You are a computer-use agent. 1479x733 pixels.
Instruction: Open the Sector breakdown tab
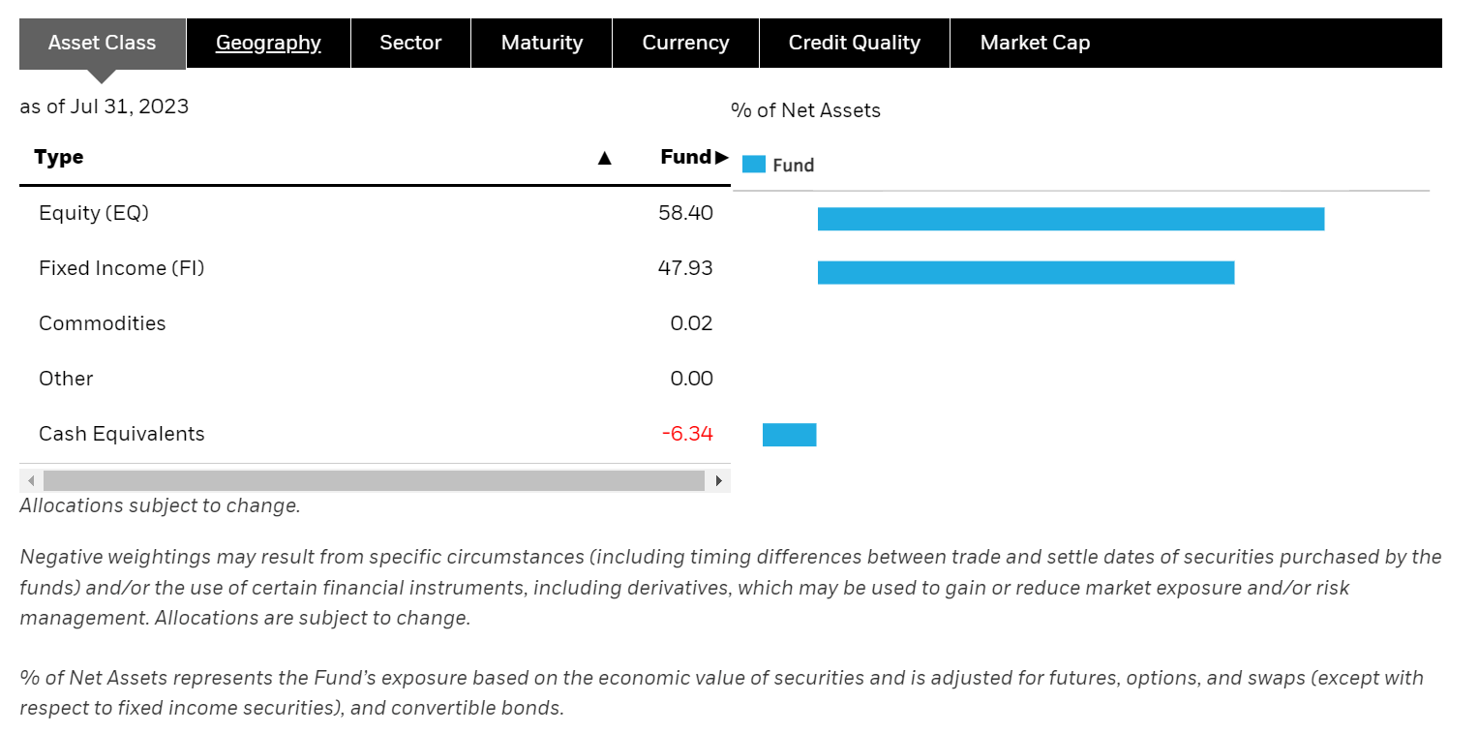coord(410,43)
